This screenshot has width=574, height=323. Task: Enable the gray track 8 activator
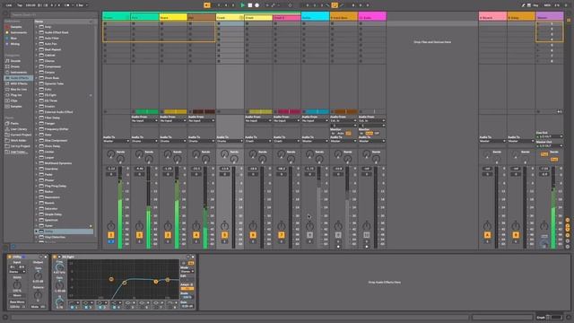point(309,235)
